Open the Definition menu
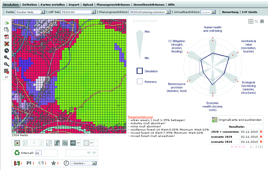The width and height of the screenshot is (268, 170). pyautogui.click(x=30, y=5)
